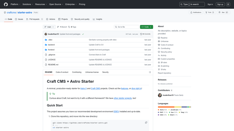Click the frontend folder icon
Viewport: 234px width, 131px height.
[x=46, y=50]
